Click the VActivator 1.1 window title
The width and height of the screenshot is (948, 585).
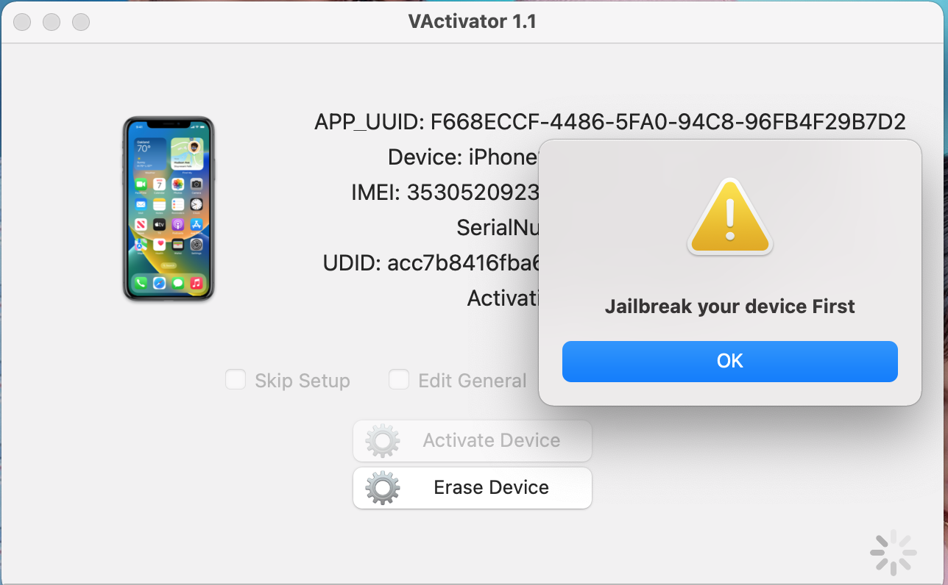(473, 21)
